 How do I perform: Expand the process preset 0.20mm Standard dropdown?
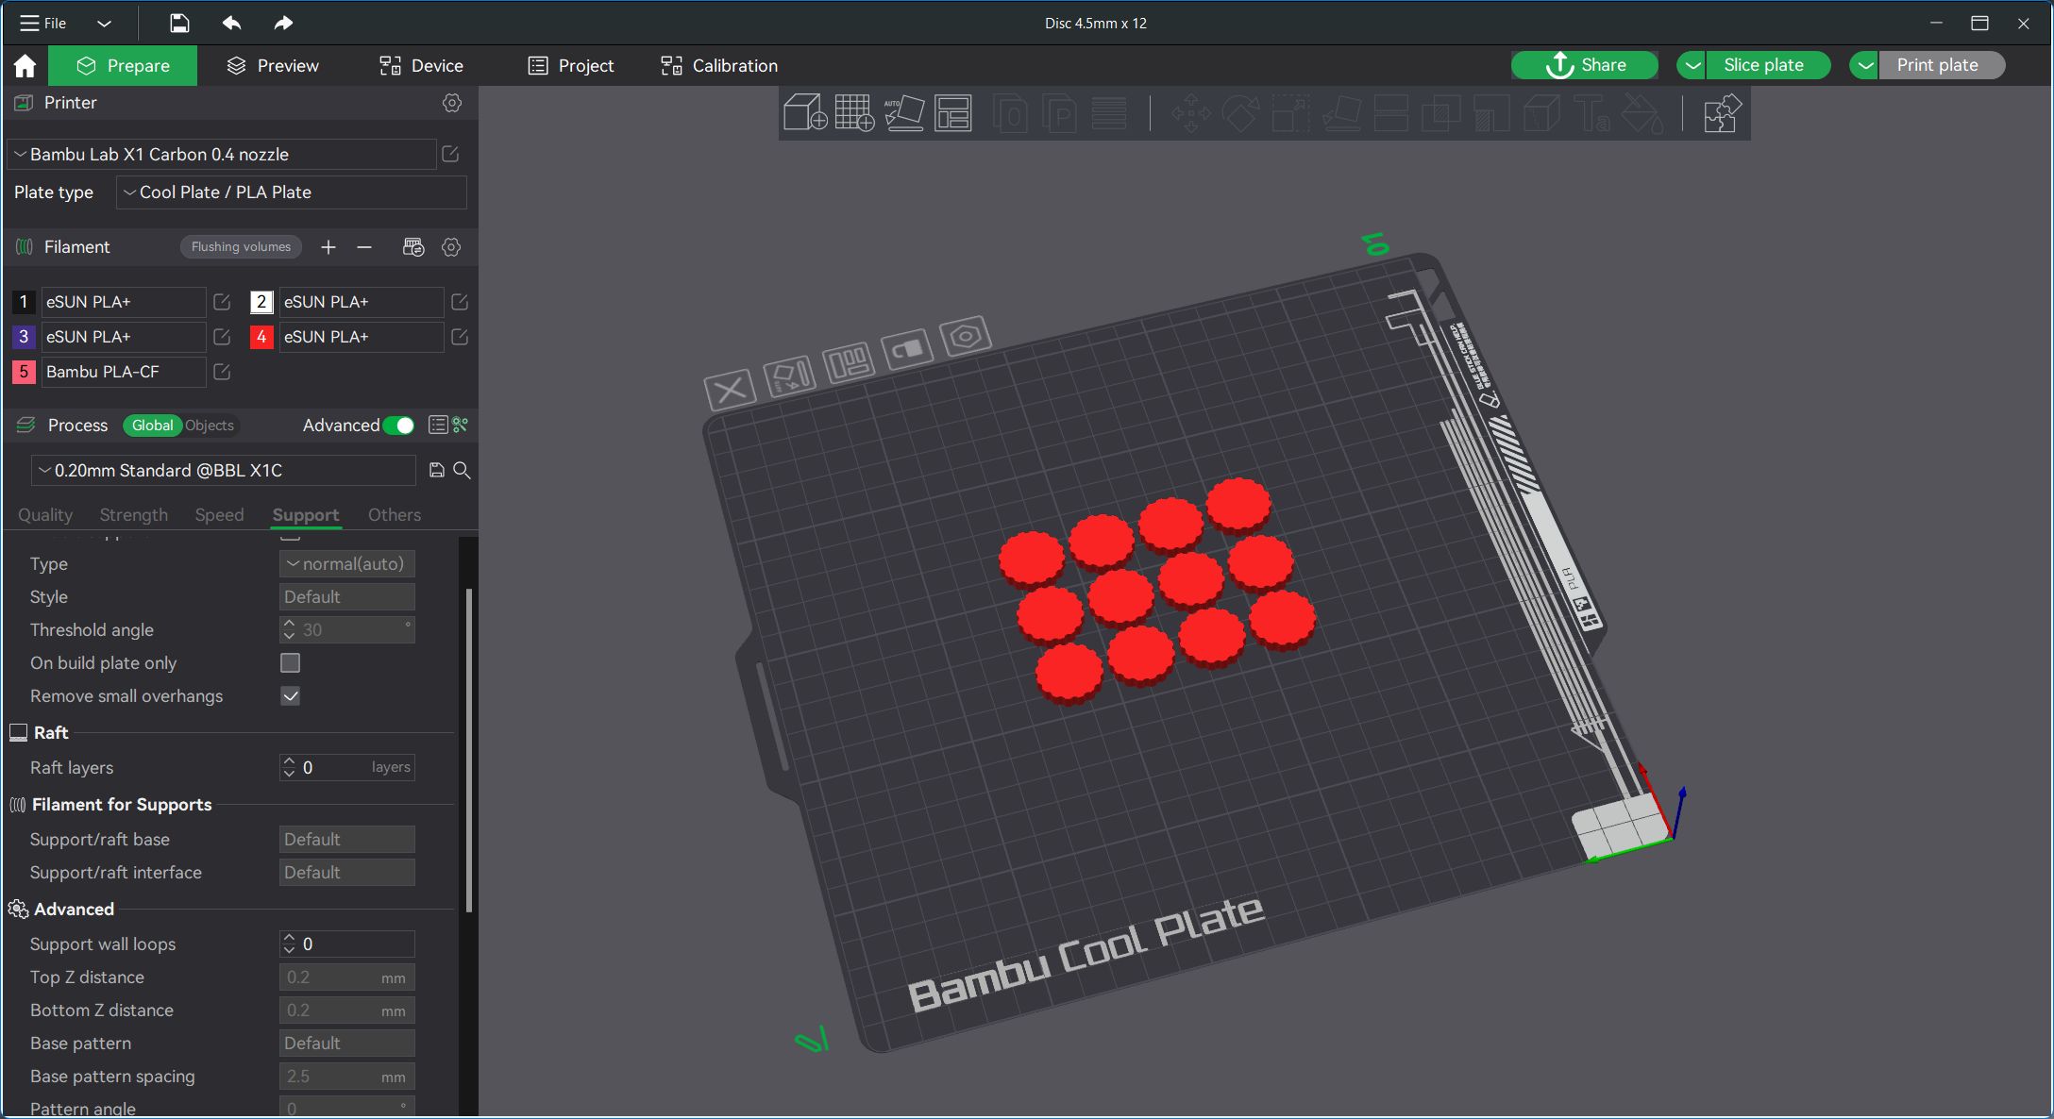(x=223, y=470)
